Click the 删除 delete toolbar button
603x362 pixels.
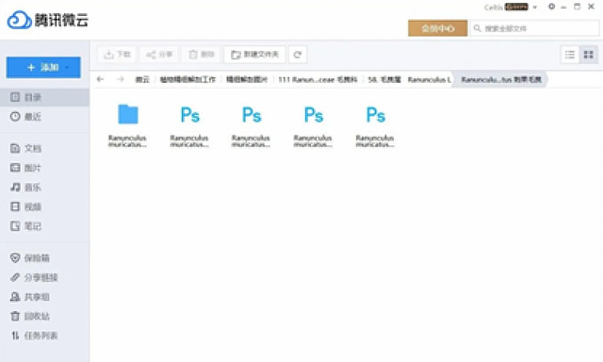(201, 55)
